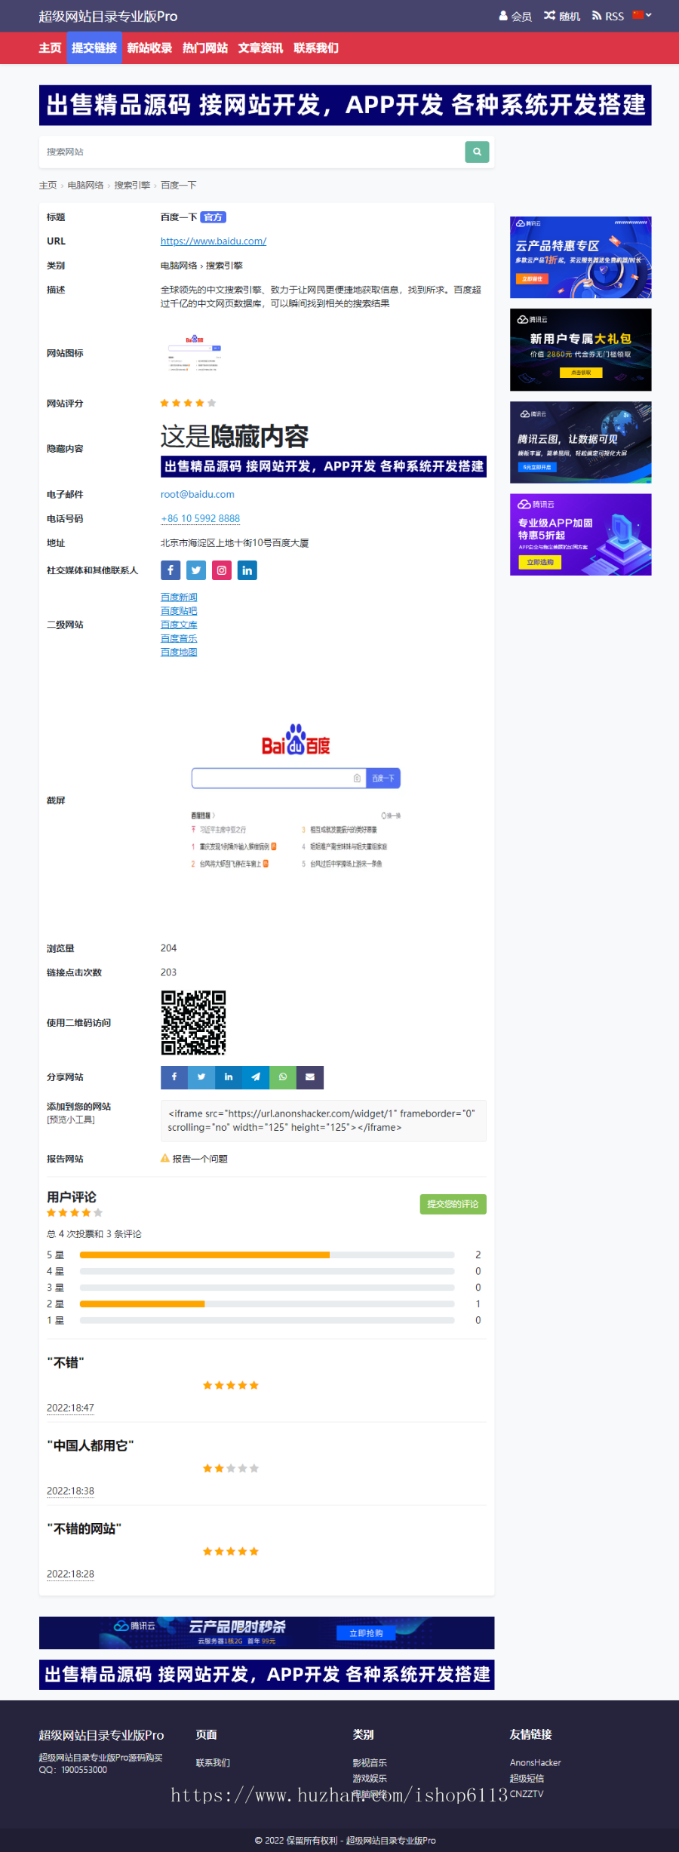Click the +86 10 5992 8888 phone link

(200, 518)
